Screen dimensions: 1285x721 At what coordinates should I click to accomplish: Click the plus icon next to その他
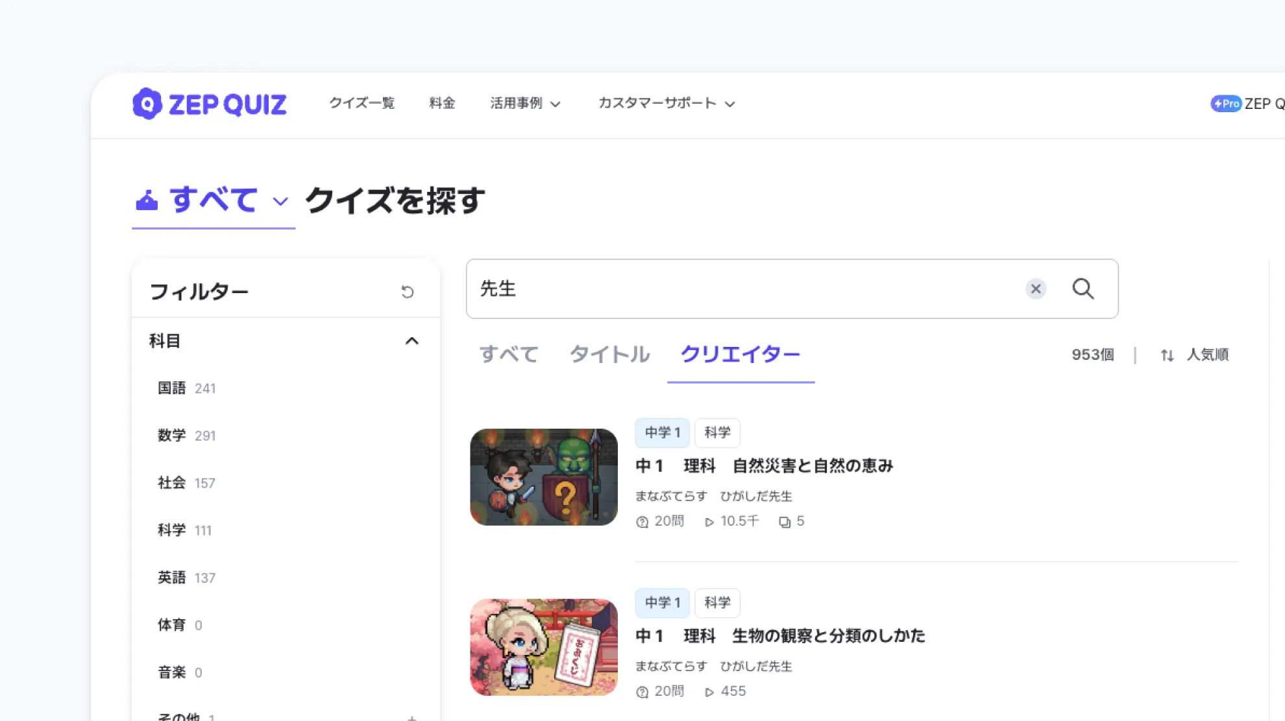[411, 717]
